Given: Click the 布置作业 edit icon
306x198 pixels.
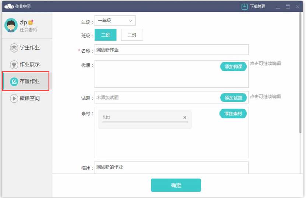Looking at the screenshot, I should [14, 82].
